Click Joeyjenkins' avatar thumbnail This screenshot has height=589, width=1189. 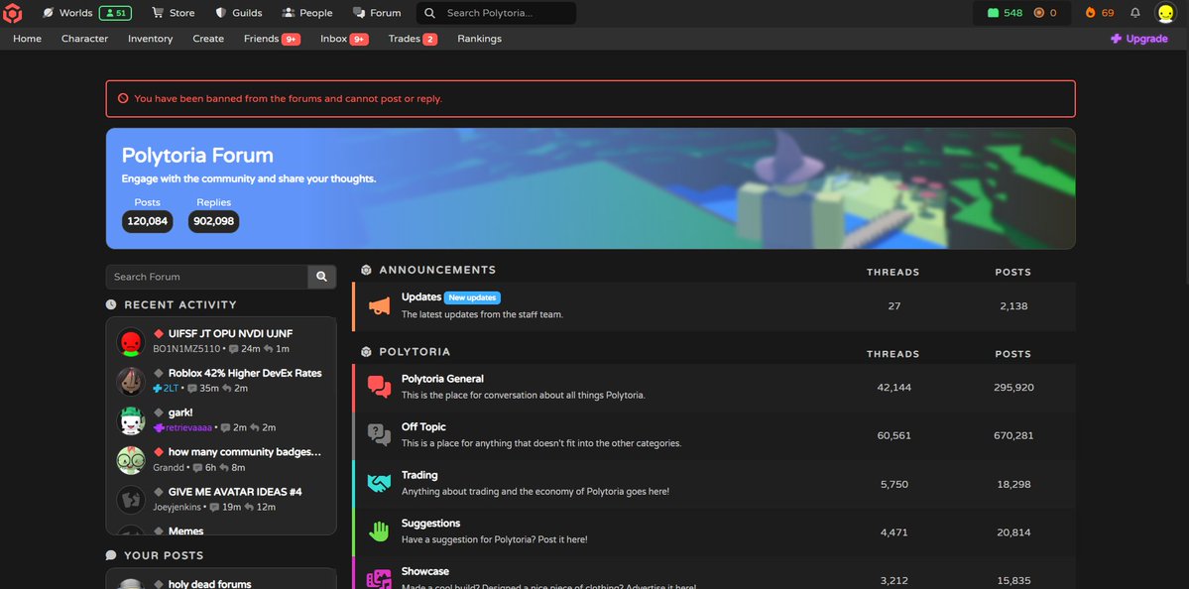pyautogui.click(x=131, y=500)
